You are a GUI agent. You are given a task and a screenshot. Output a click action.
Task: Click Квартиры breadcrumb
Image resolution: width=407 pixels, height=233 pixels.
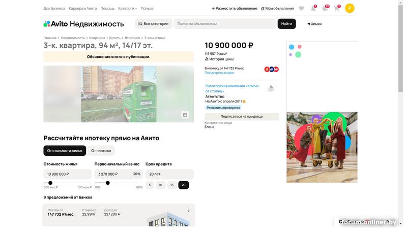click(x=97, y=38)
